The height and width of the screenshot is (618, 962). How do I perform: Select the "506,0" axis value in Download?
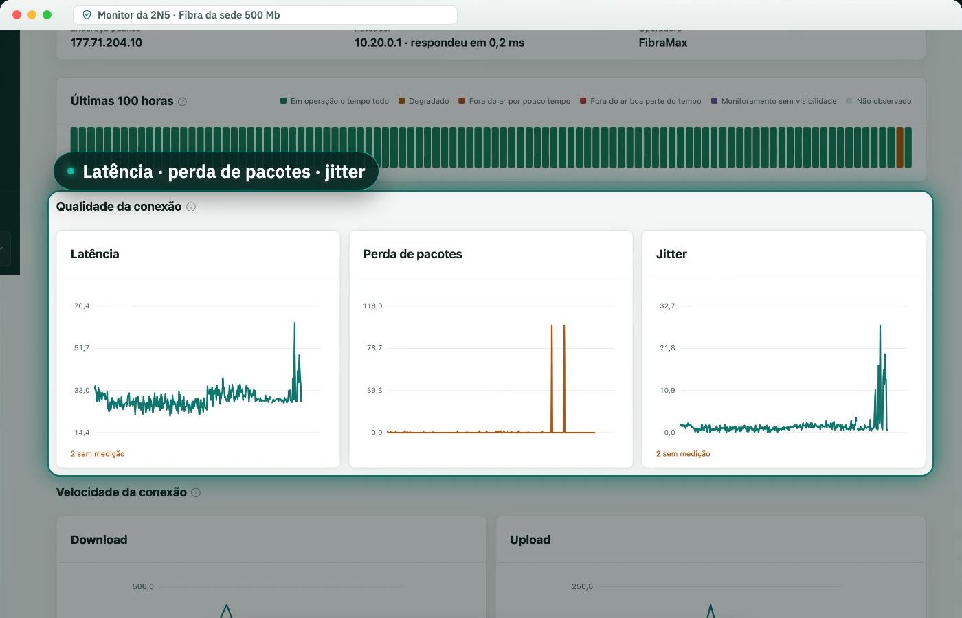point(143,586)
